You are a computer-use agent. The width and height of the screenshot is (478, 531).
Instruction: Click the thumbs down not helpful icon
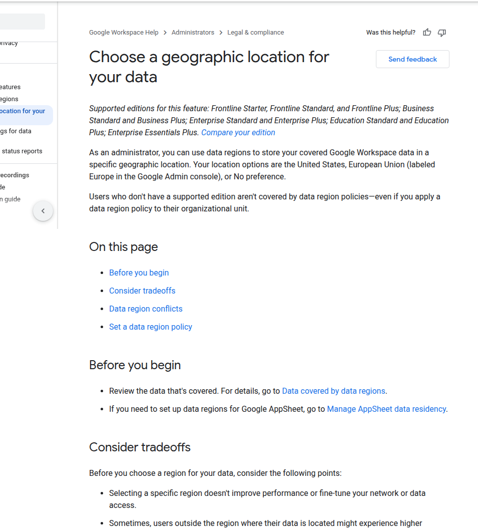(442, 33)
